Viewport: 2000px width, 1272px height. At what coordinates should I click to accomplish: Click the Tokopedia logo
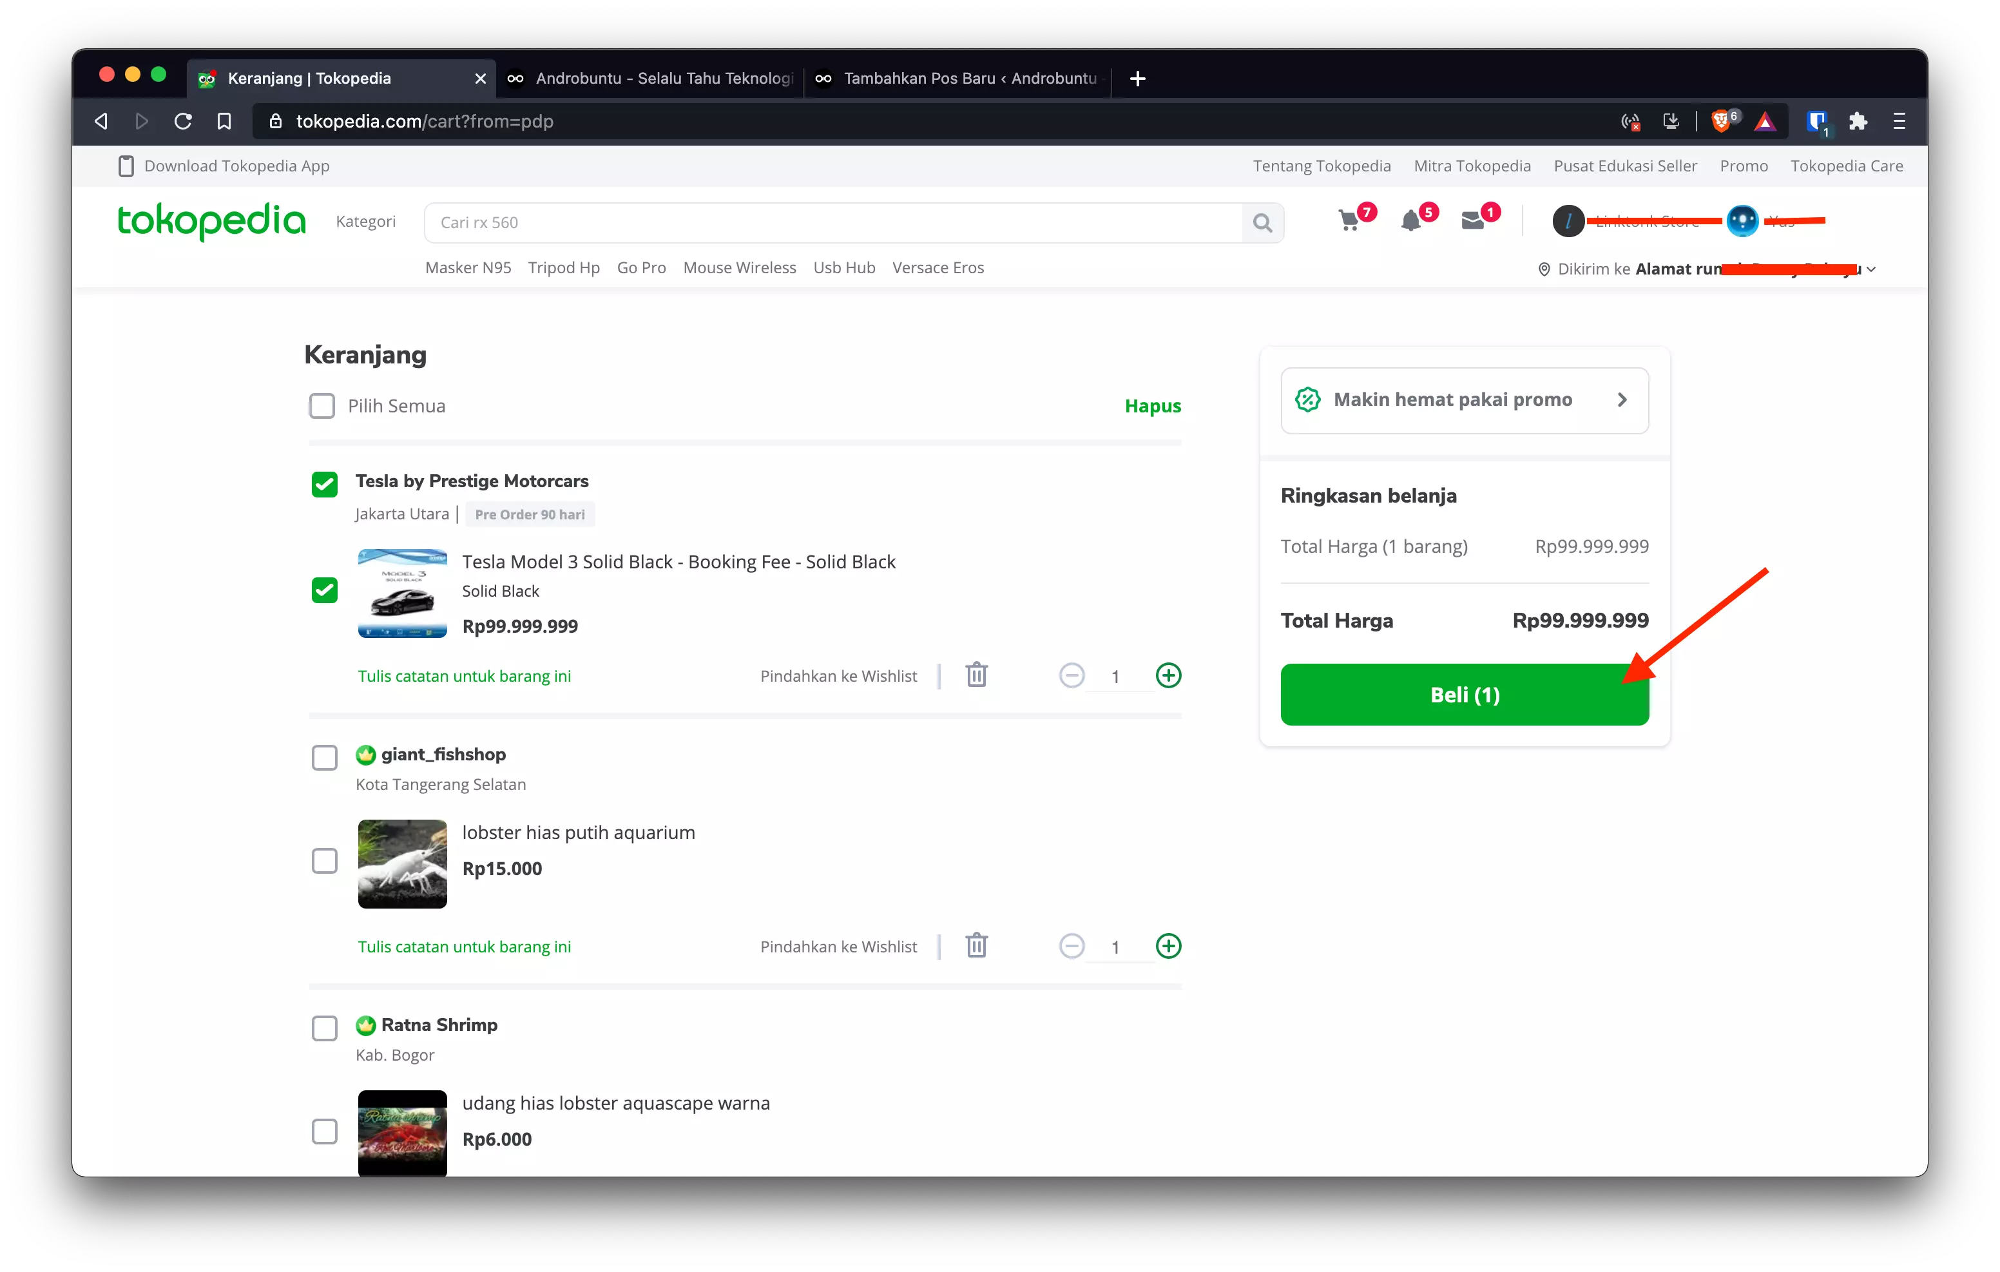point(211,222)
